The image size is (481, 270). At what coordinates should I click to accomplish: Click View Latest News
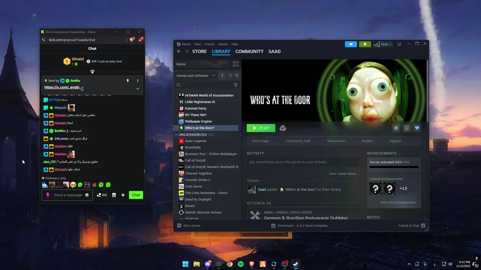pyautogui.click(x=342, y=174)
